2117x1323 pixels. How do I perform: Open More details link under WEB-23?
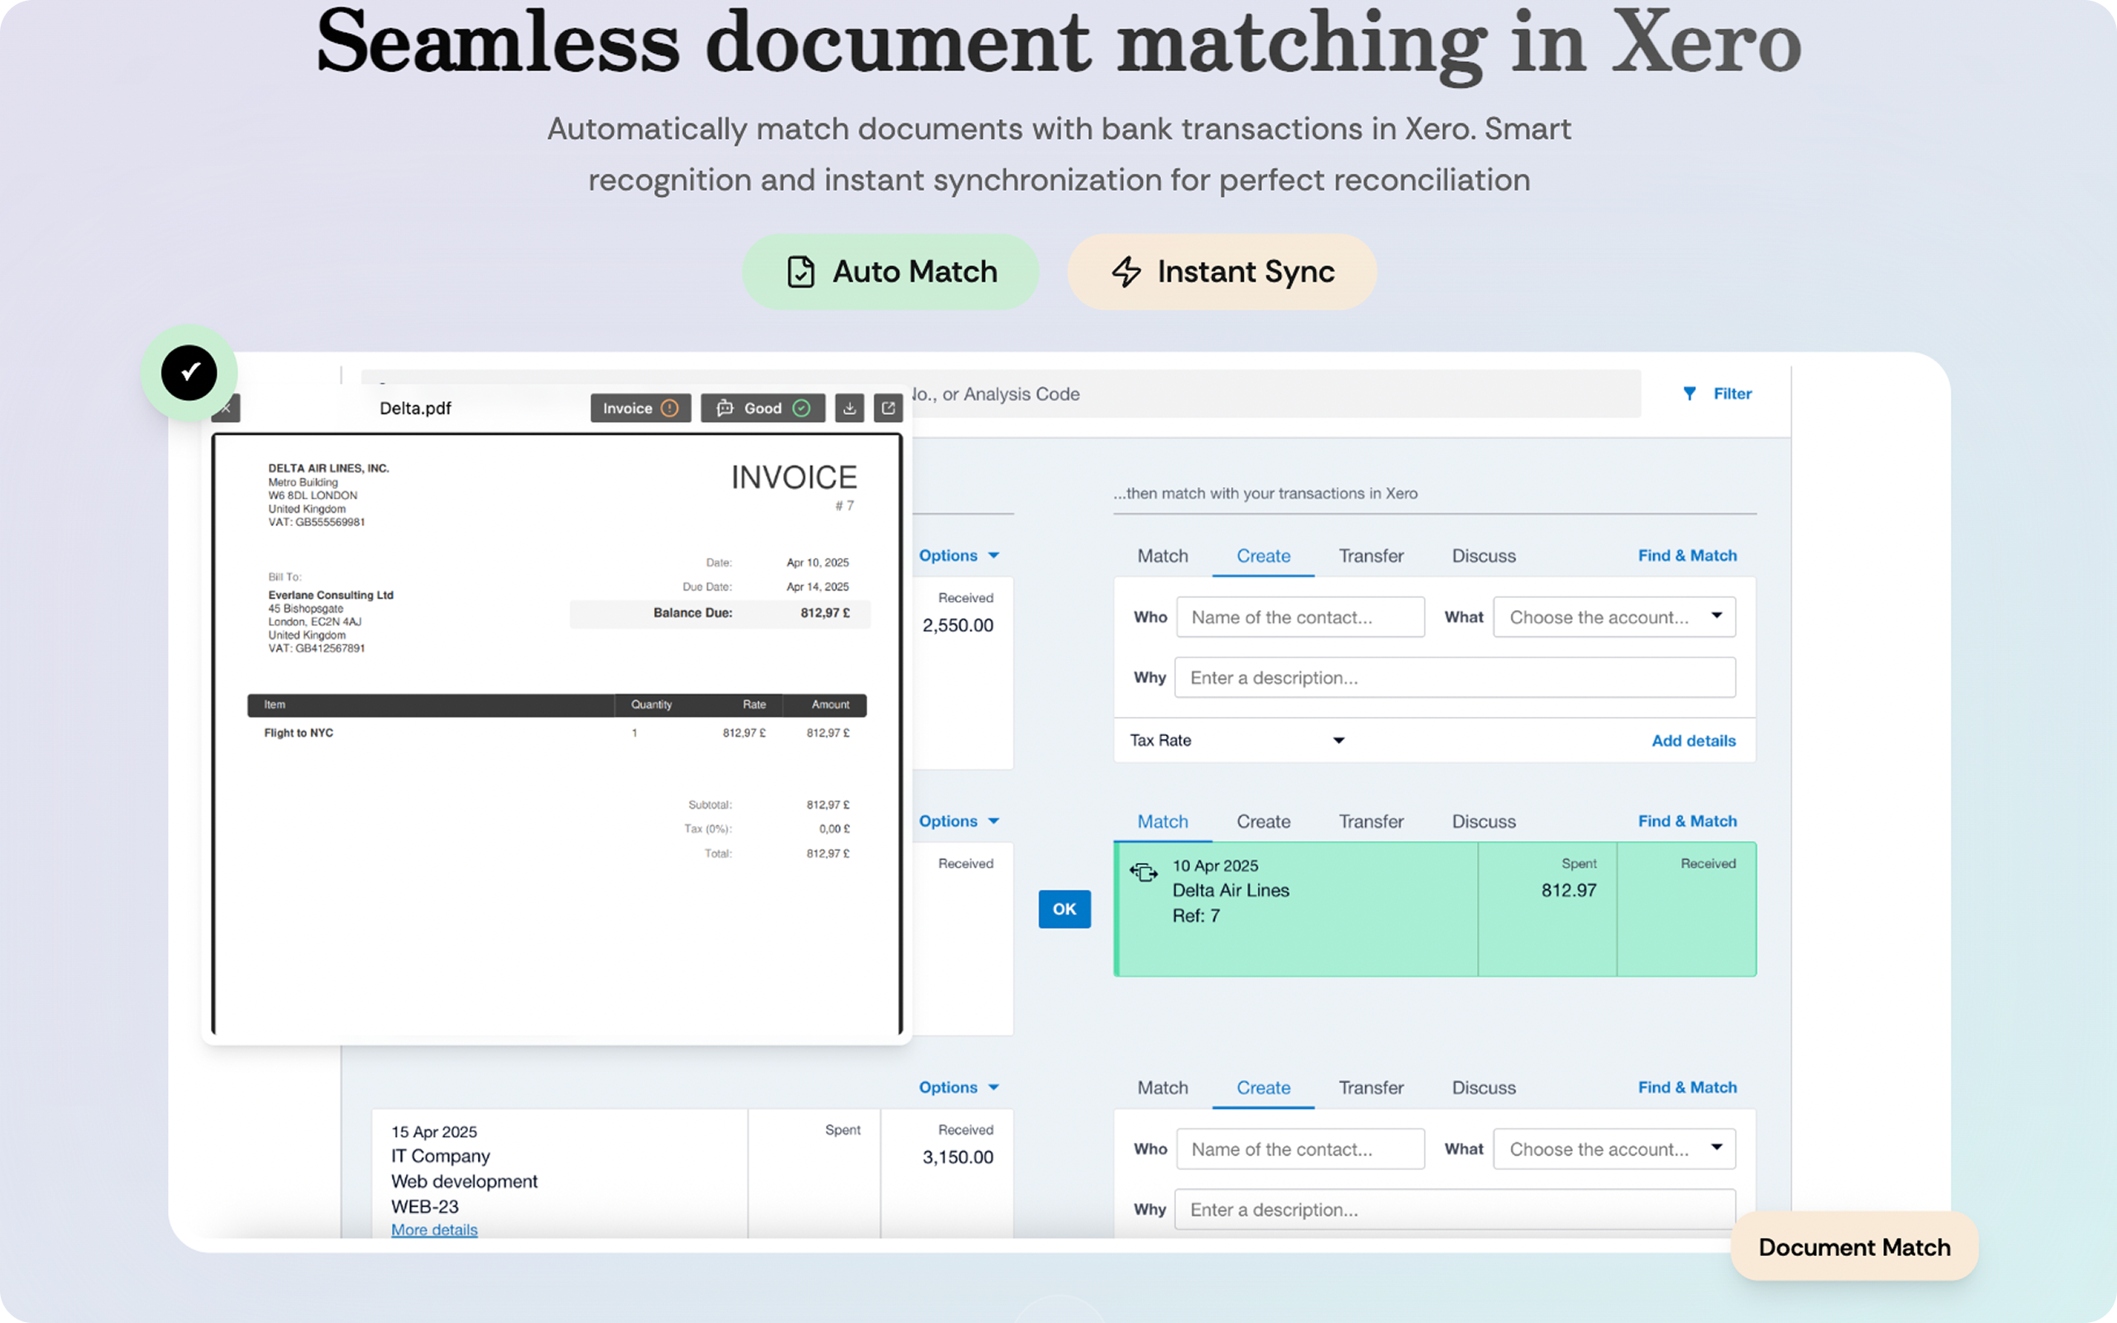434,1230
